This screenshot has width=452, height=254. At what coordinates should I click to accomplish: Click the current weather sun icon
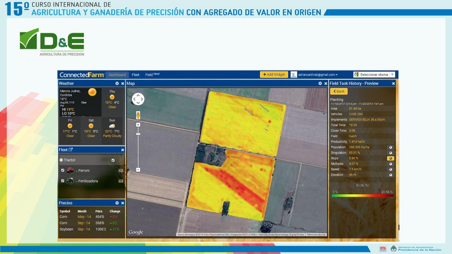[x=92, y=92]
